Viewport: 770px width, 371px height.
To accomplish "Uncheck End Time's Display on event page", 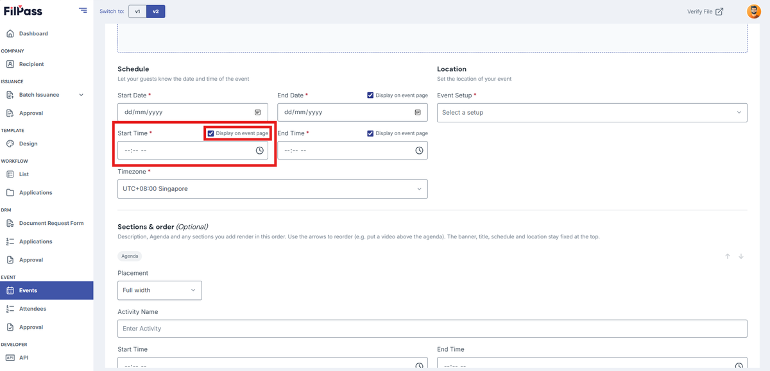I will [x=370, y=133].
